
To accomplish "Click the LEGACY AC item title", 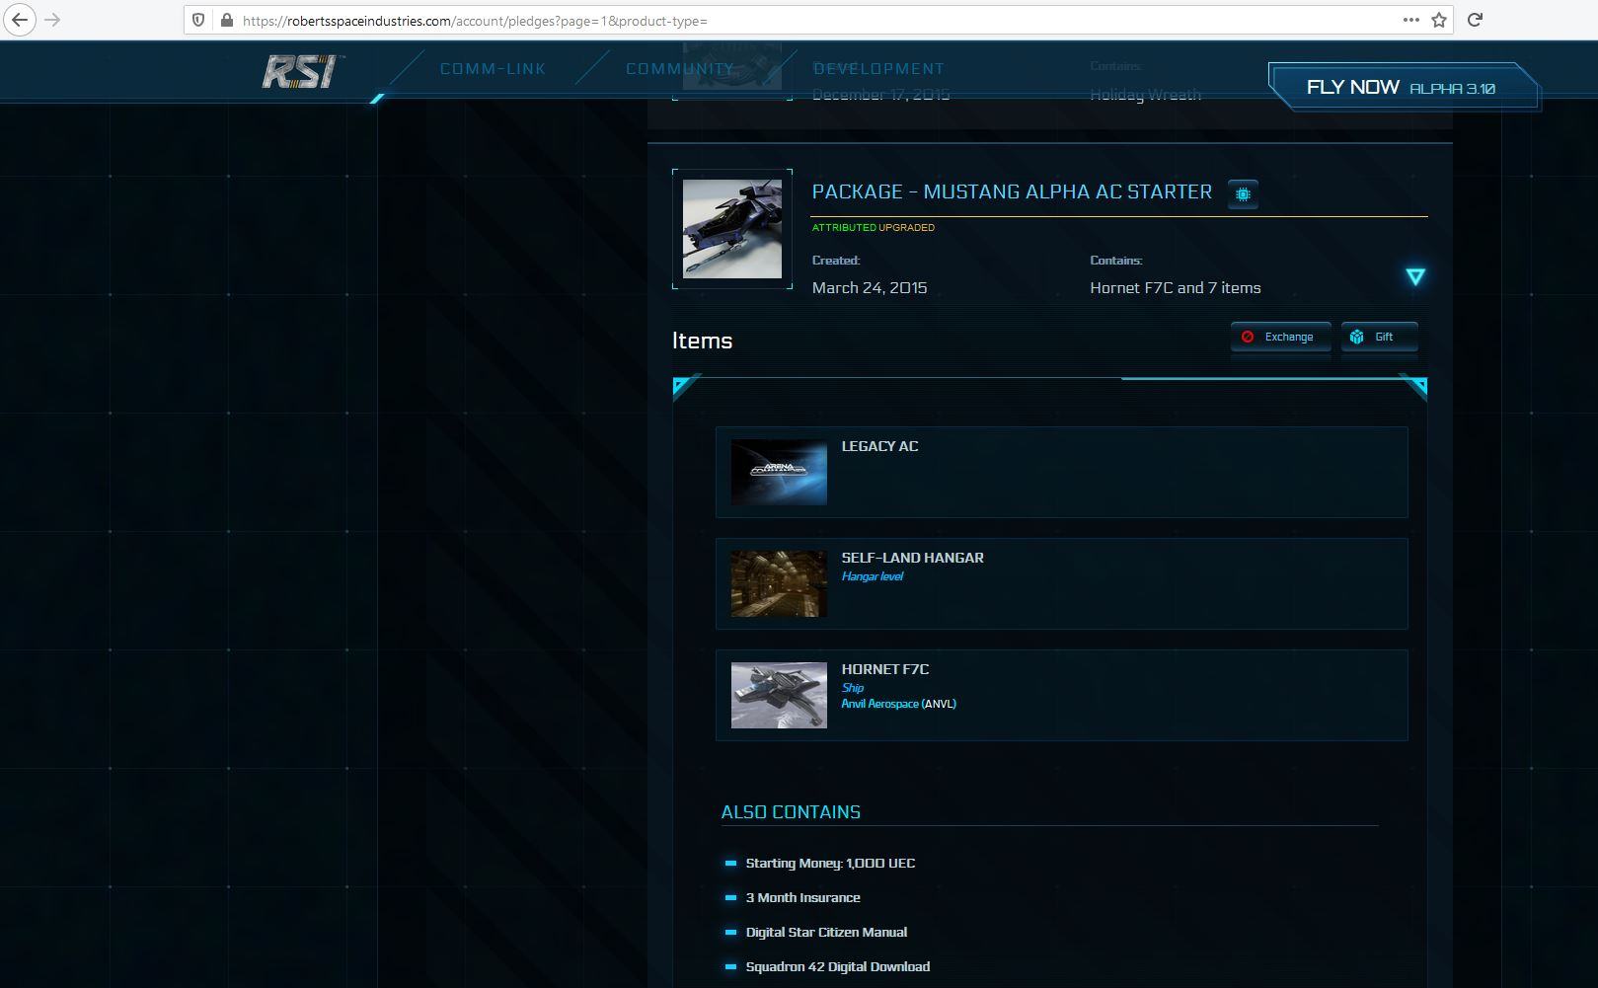I will 879,446.
